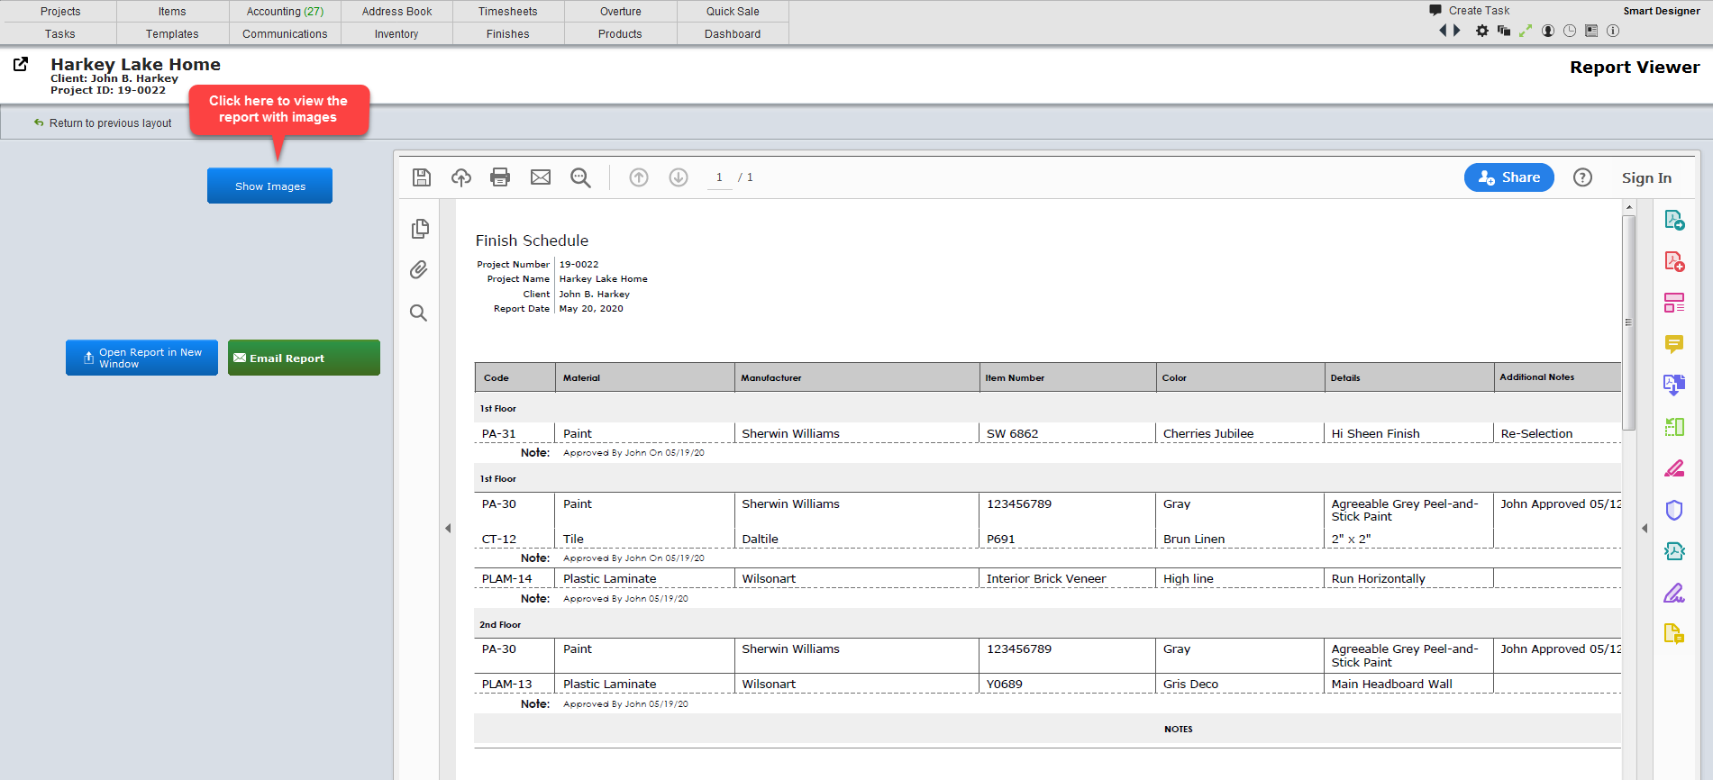1713x780 pixels.
Task: Select the Create PDF tool
Action: 1674,261
